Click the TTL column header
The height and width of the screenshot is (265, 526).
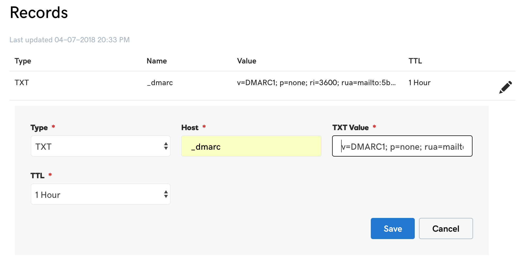(414, 61)
